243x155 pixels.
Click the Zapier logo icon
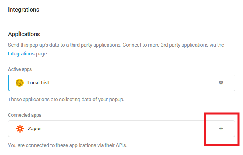(20, 129)
